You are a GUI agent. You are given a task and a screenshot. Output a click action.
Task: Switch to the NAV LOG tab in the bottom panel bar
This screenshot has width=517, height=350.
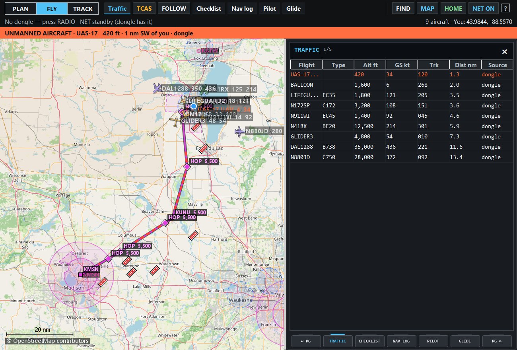point(402,341)
